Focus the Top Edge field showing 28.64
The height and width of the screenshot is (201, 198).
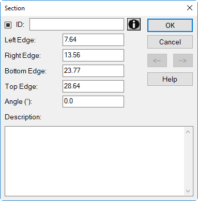tap(93, 86)
